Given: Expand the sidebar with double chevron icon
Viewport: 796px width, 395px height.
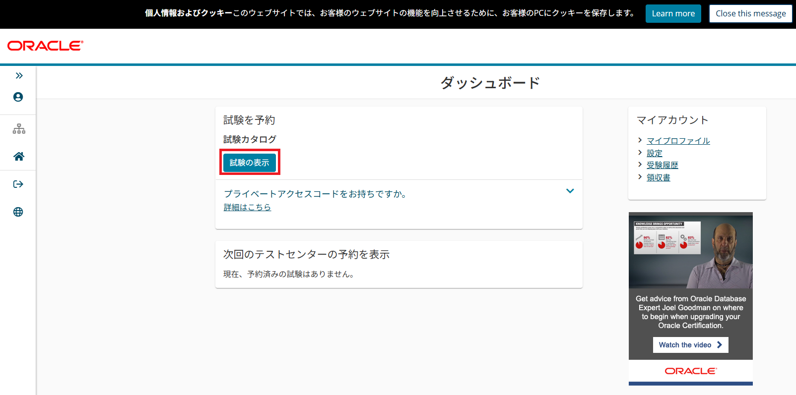Looking at the screenshot, I should (19, 75).
